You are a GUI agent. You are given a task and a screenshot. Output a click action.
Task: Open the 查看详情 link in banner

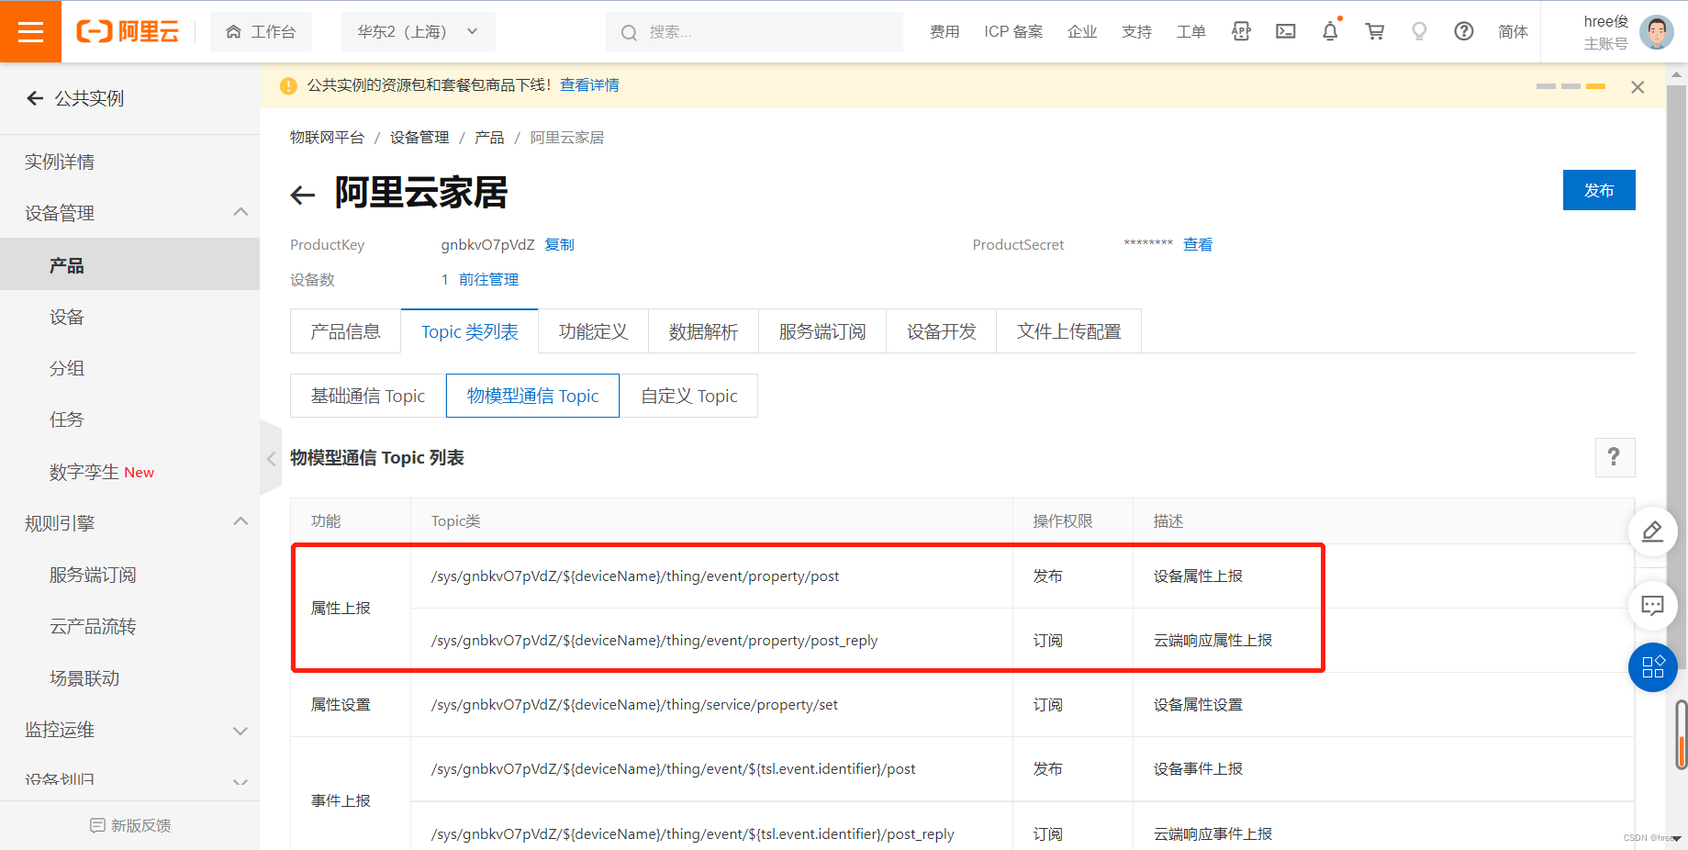coord(589,84)
